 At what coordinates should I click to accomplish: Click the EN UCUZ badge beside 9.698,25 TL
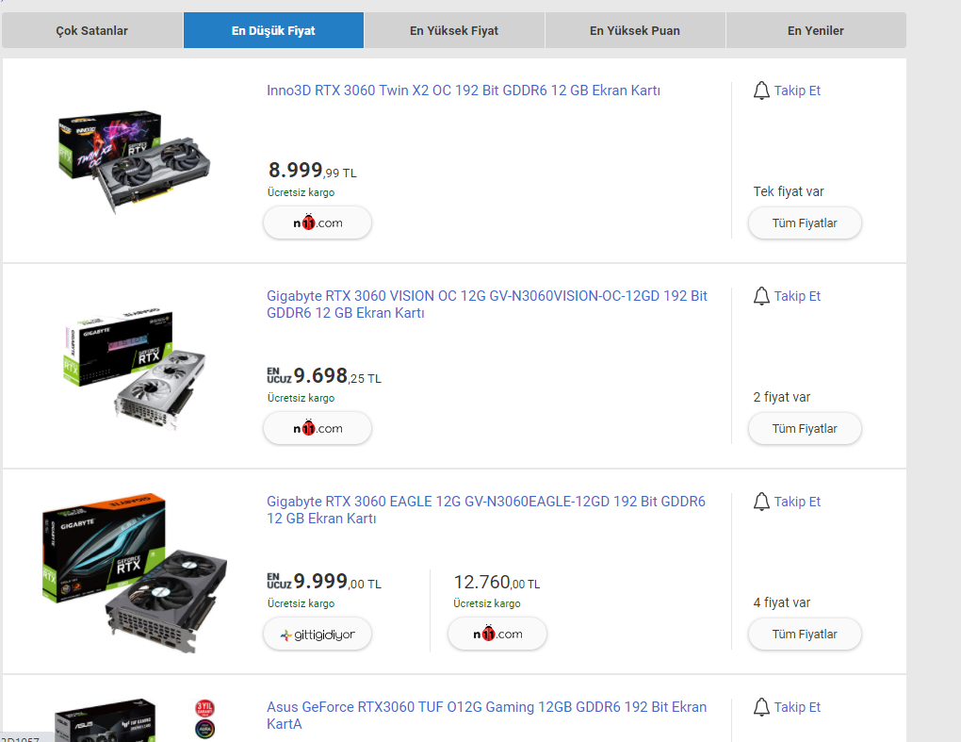tap(279, 375)
